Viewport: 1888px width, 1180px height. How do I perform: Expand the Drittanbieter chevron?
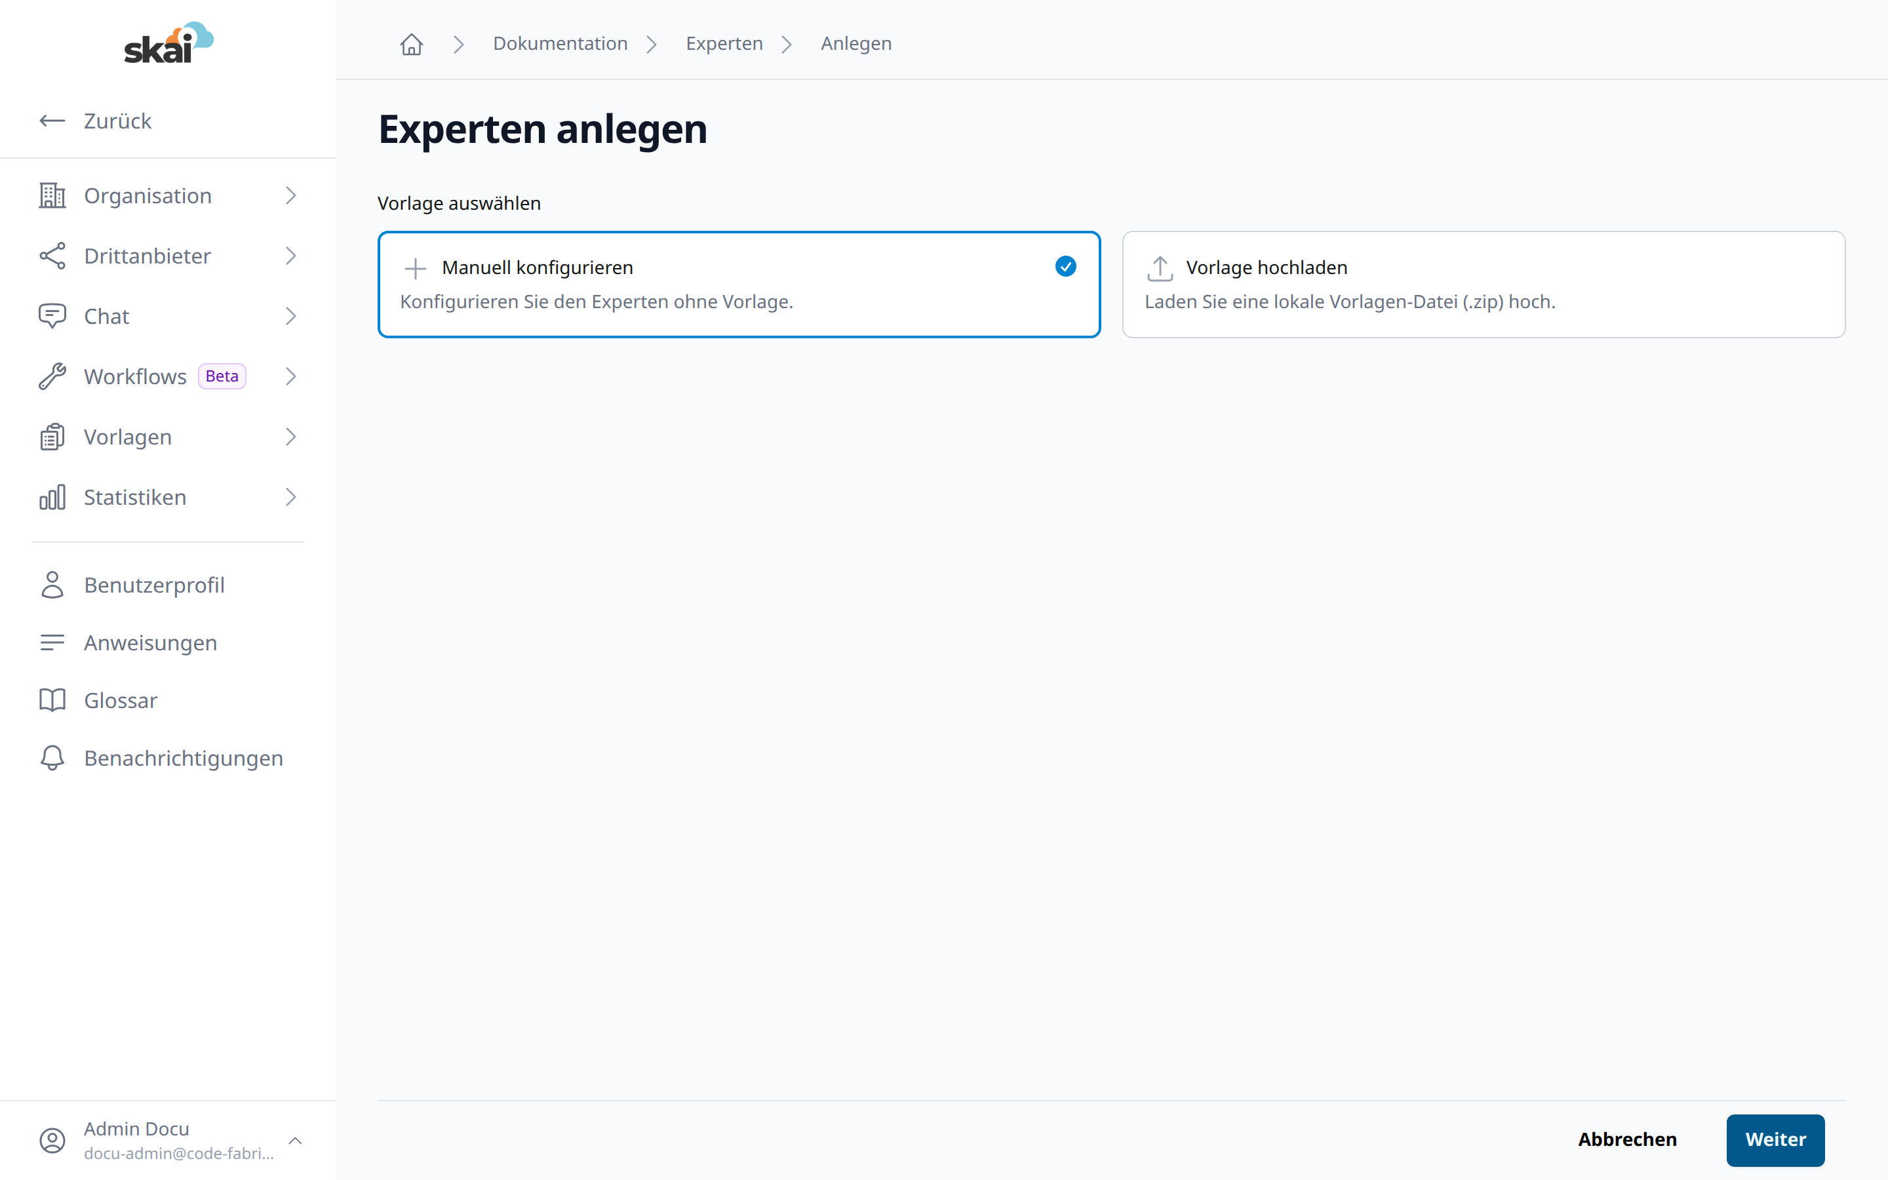(x=291, y=256)
